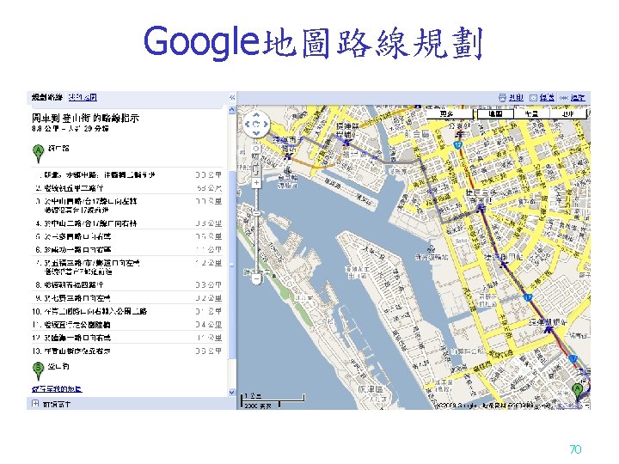This screenshot has width=619, height=464.
Task: Click the directions scrollbar down arrow
Action: click(x=232, y=393)
